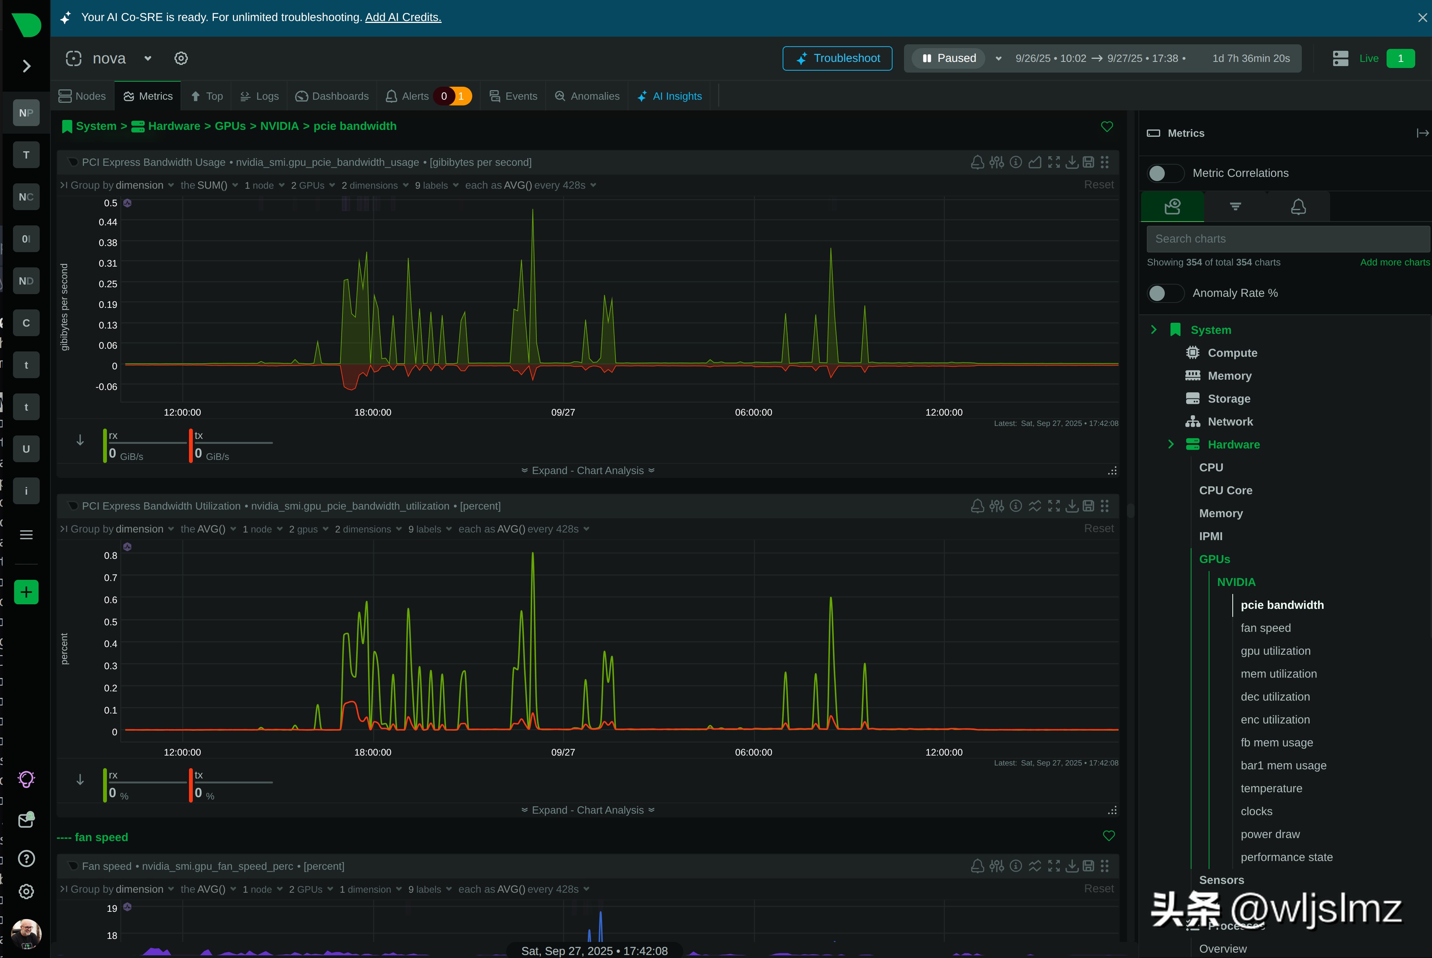
Task: Click the Troubleshoot button
Action: tap(837, 58)
